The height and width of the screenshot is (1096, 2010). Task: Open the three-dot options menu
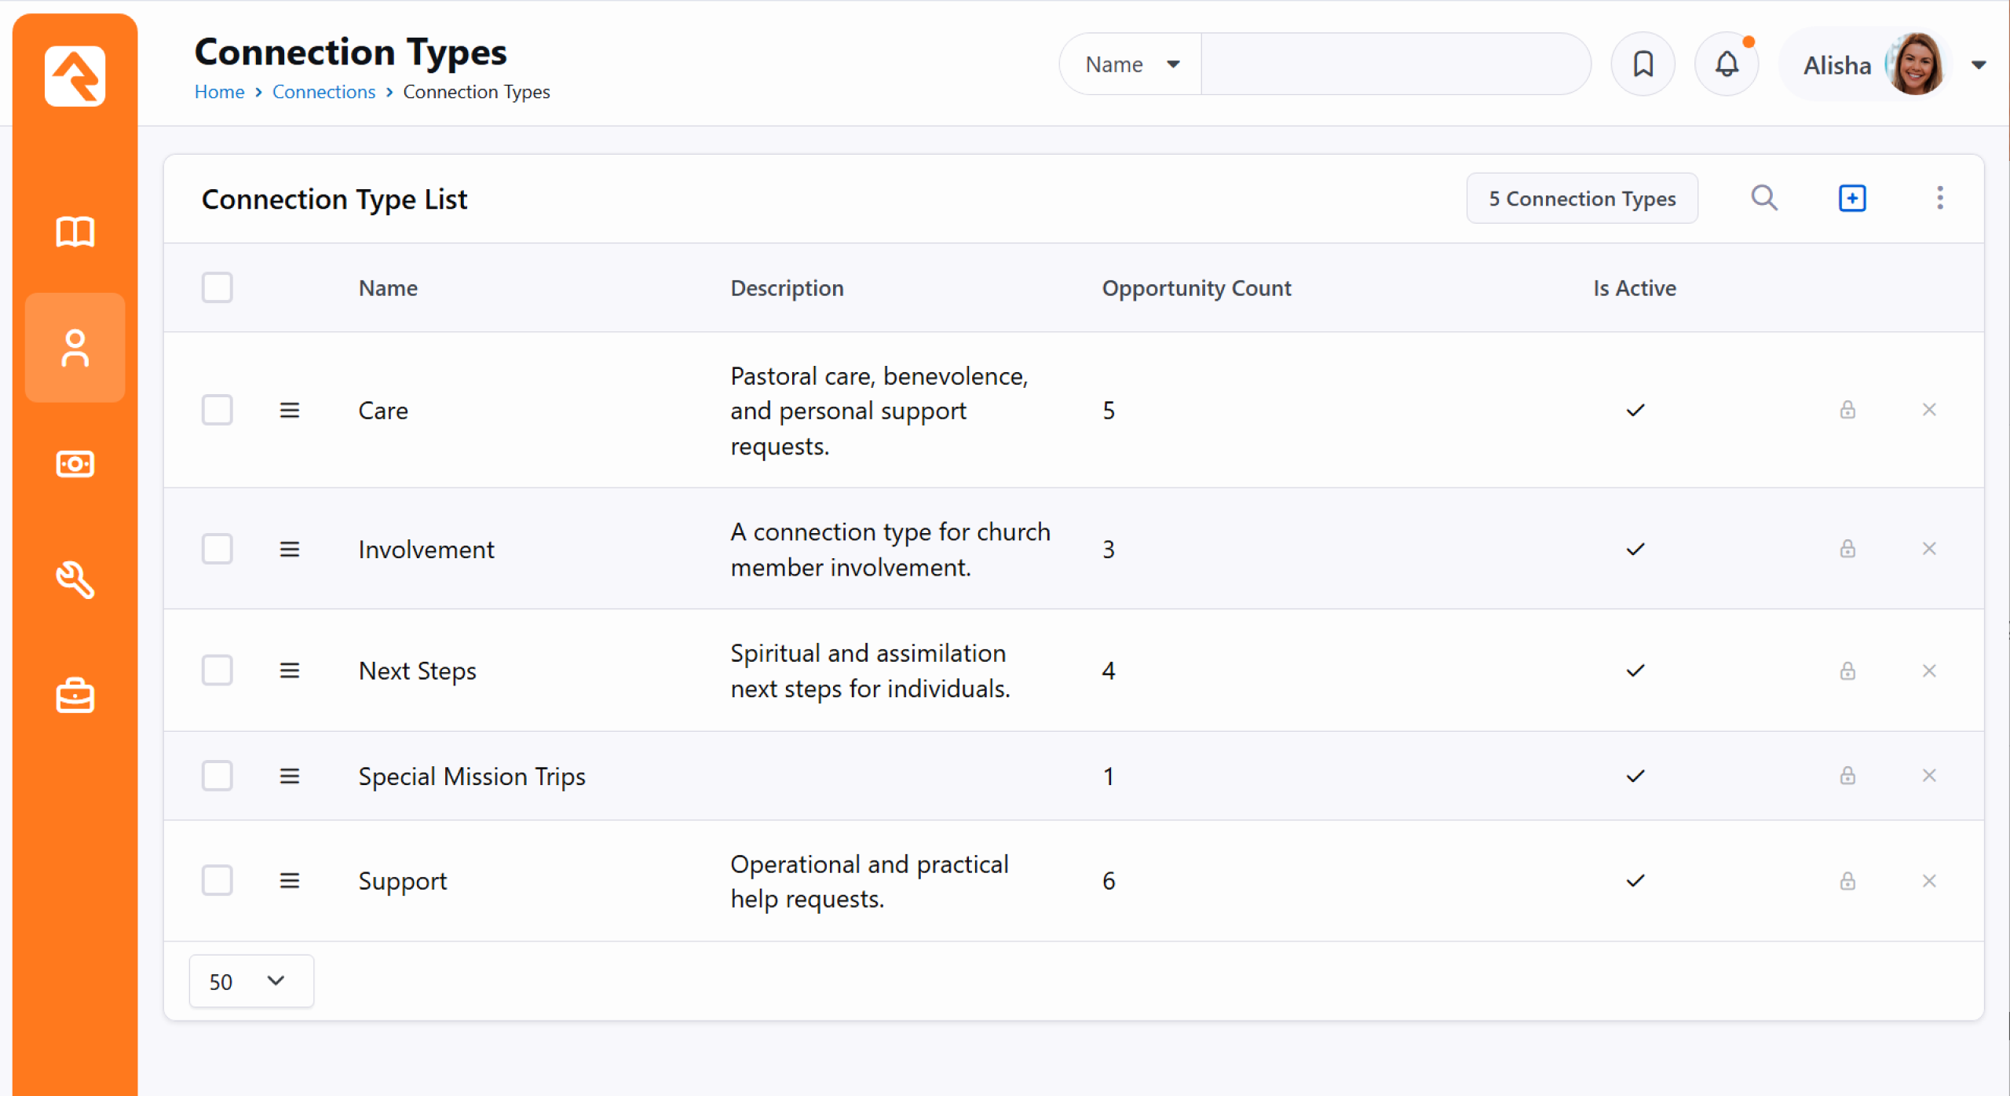point(1939,198)
